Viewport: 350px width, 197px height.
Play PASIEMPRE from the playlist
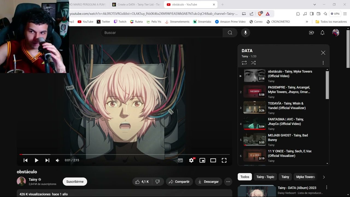coord(283,92)
